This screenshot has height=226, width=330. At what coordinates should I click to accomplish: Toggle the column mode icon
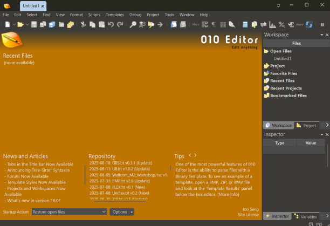coord(223,25)
